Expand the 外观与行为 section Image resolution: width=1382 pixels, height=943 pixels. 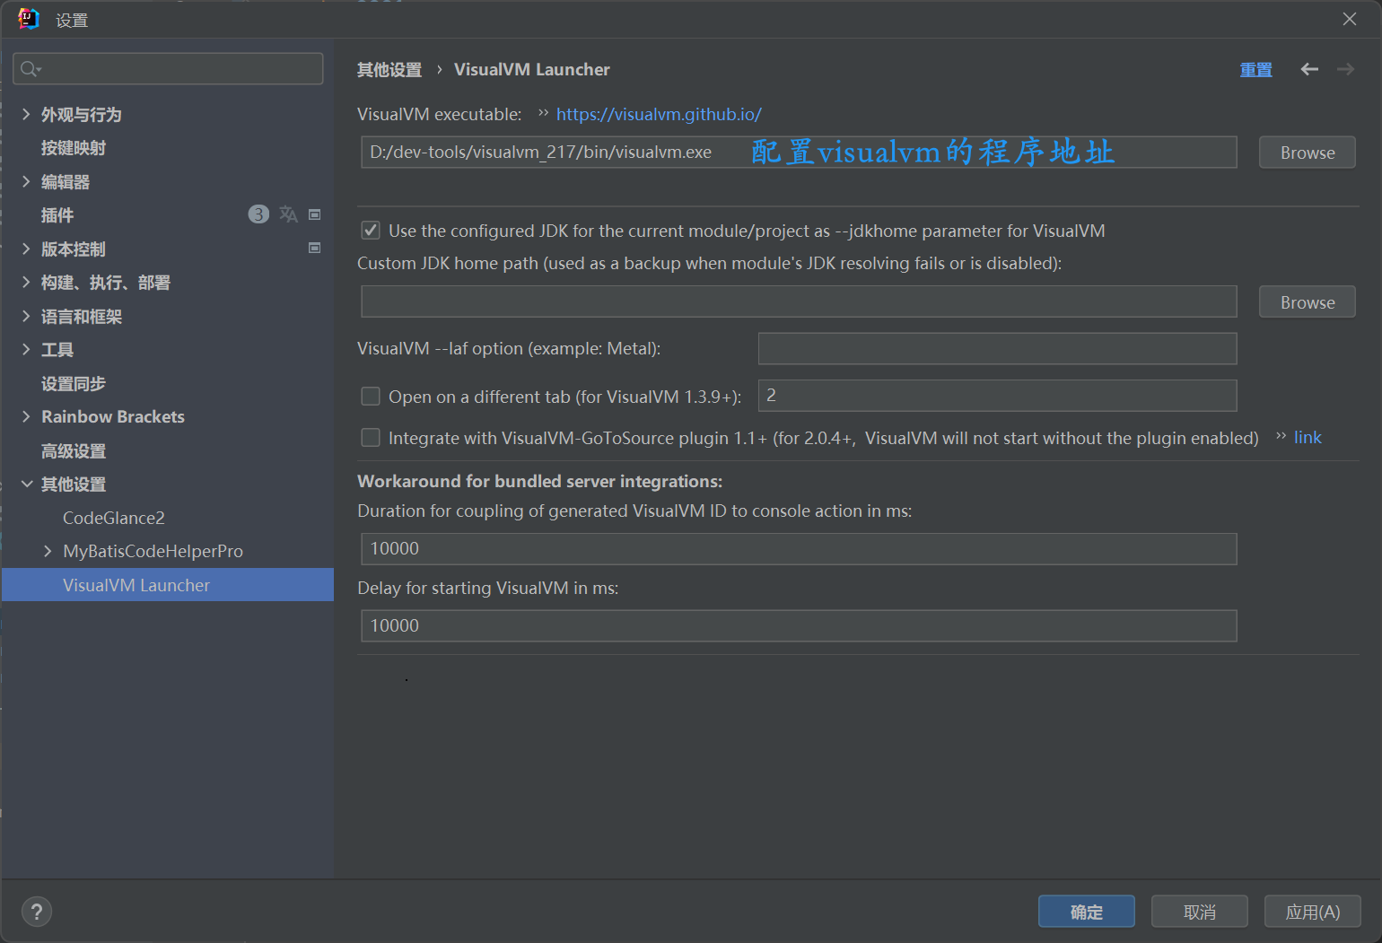click(26, 114)
